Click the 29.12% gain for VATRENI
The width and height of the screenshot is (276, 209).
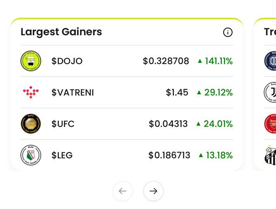(x=218, y=92)
